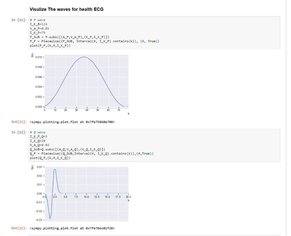
Task: Place cursor on the '# P wave' comment line
Action: [38, 20]
